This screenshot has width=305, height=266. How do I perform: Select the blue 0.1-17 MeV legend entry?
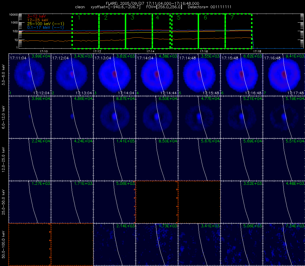pos(45,27)
